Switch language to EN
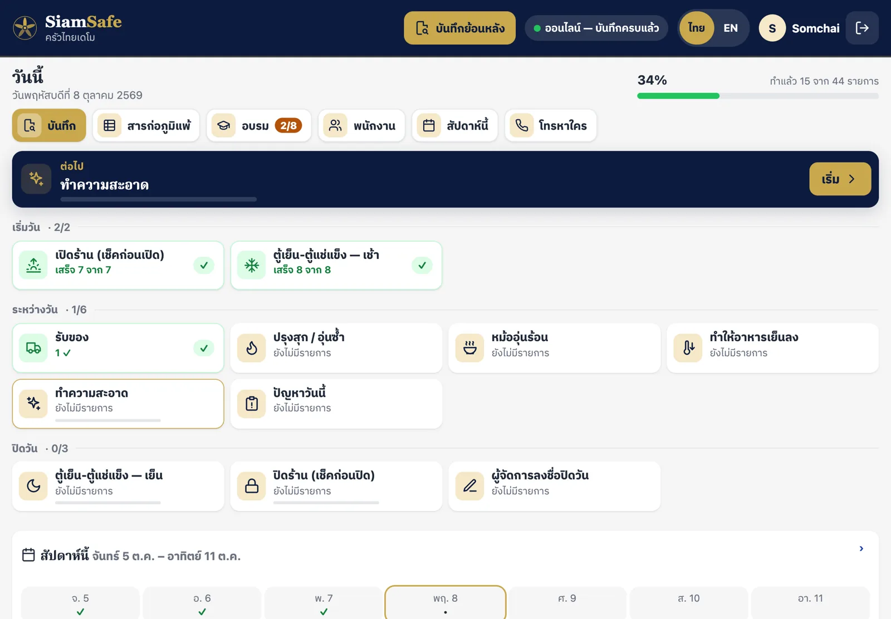The width and height of the screenshot is (891, 619). pos(731,28)
